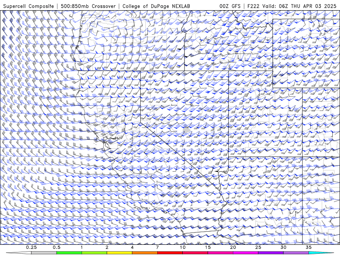Select the gray color bar segment
This screenshot has height=255, width=340.
(44, 253)
